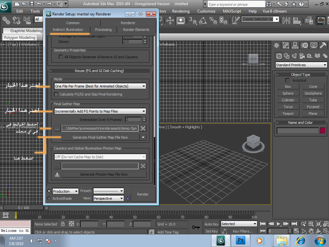Screen dimensions: 329x247
Task: Switch to the Render Elements tab
Action: point(136,30)
